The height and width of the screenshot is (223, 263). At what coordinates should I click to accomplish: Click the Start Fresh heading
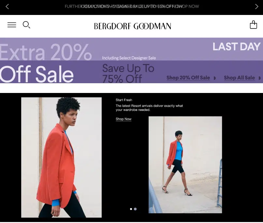point(124,100)
